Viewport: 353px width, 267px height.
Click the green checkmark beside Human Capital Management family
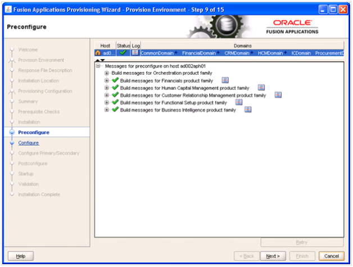click(x=115, y=87)
